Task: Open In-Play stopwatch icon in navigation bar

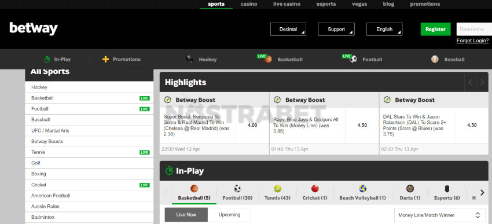Action: coord(47,59)
